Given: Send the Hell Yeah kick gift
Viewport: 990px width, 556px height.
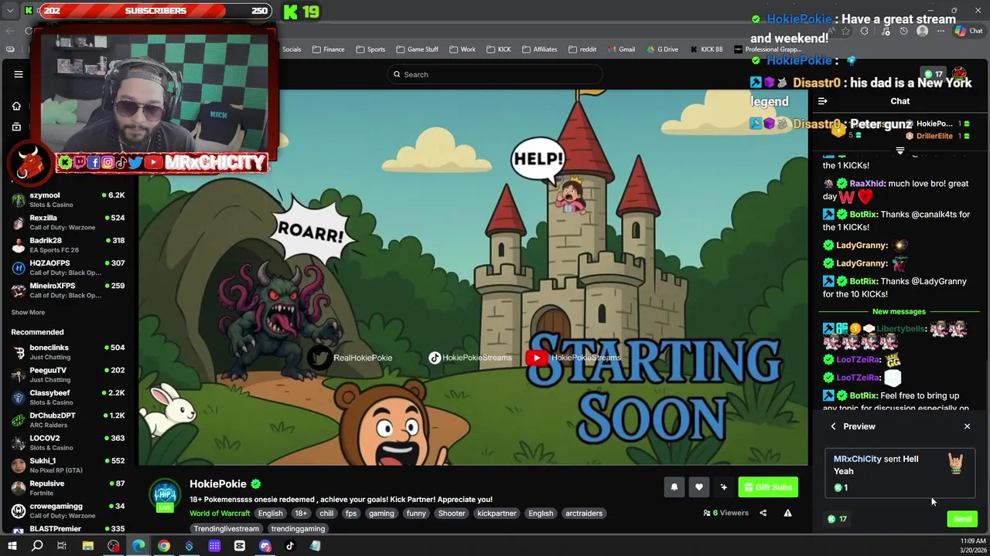Looking at the screenshot, I should pos(962,519).
